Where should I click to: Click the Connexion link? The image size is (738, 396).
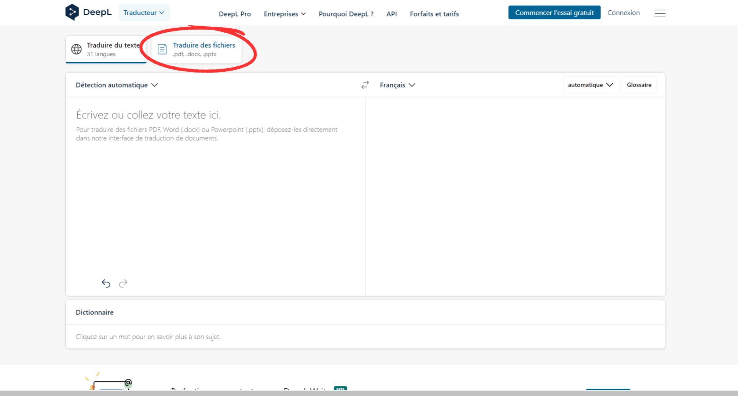623,13
